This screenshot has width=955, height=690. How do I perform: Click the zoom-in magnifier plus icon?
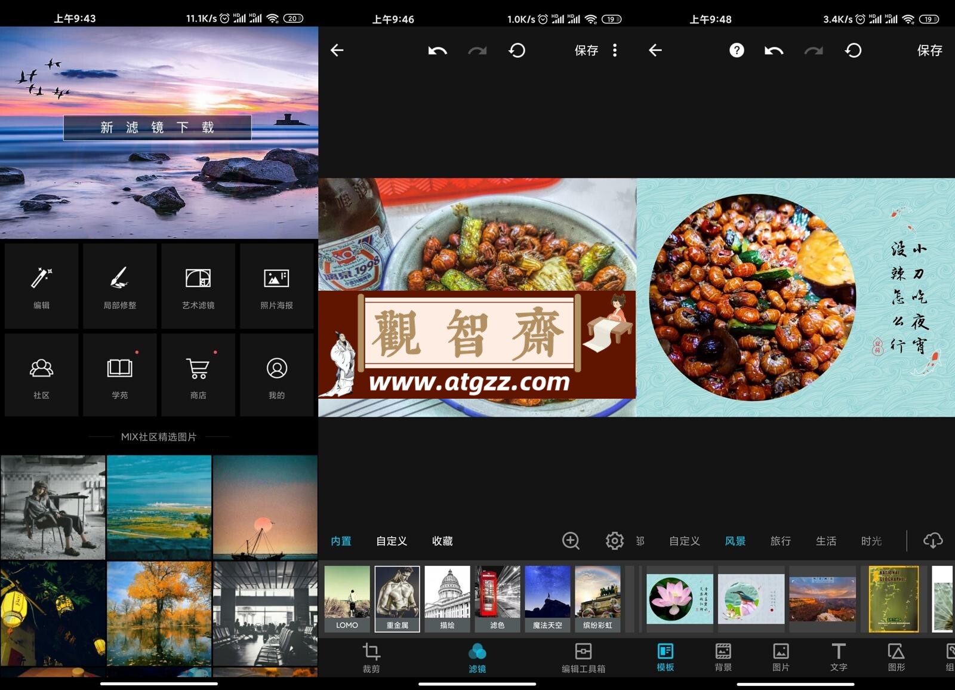click(571, 541)
